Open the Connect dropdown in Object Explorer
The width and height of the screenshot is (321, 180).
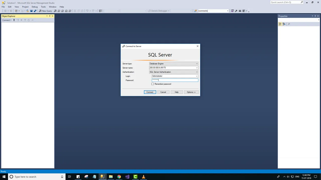pyautogui.click(x=7, y=20)
